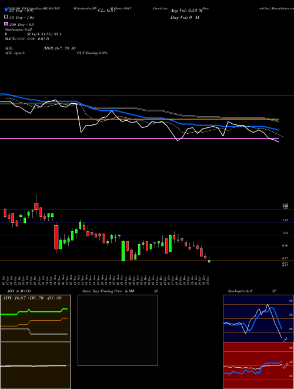The image size is (294, 389).
Task: Click the '(MGR) 16.7, 70, 50' ADX value
Action: pyautogui.click(x=59, y=48)
